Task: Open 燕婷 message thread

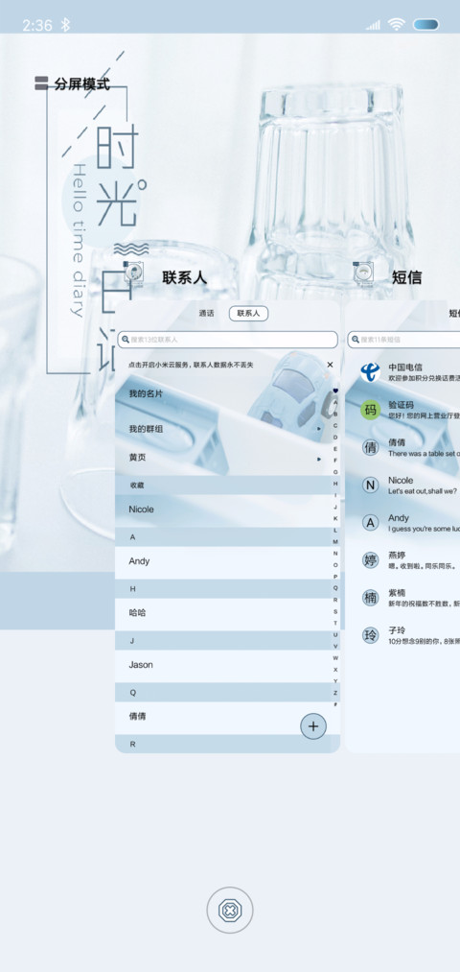Action: click(x=402, y=560)
